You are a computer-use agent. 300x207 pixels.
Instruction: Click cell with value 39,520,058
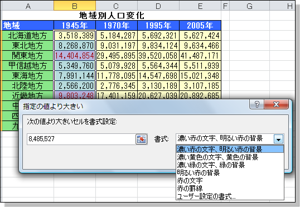coord(158,56)
